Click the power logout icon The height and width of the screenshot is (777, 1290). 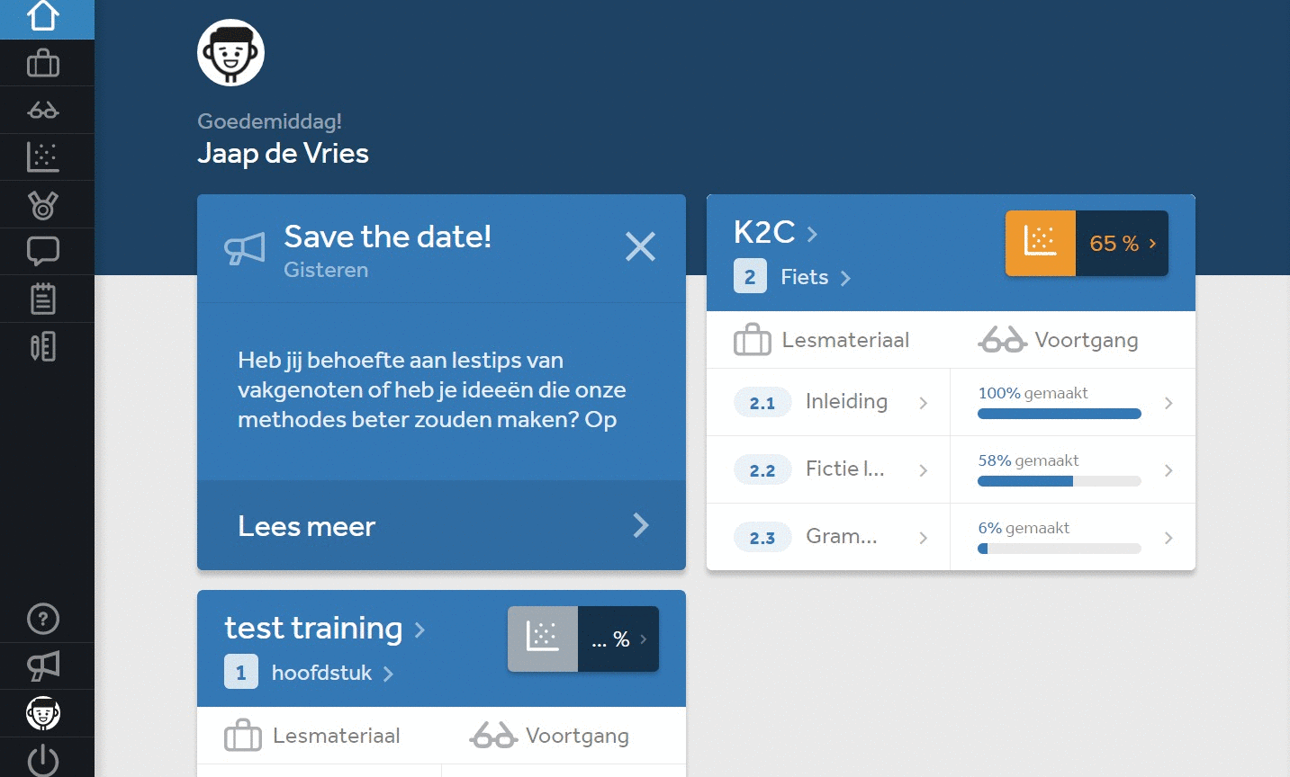(x=43, y=759)
